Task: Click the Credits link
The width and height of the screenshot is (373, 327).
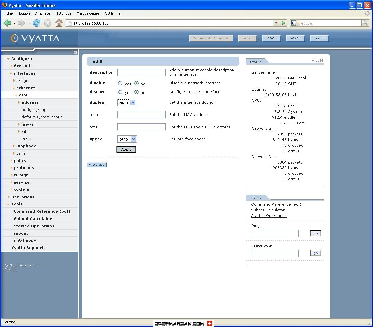Action: 11,269
